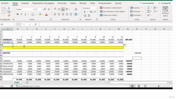The height and width of the screenshot is (99, 176).
Task: Toggle italic K formatting
Action: pyautogui.click(x=21, y=14)
